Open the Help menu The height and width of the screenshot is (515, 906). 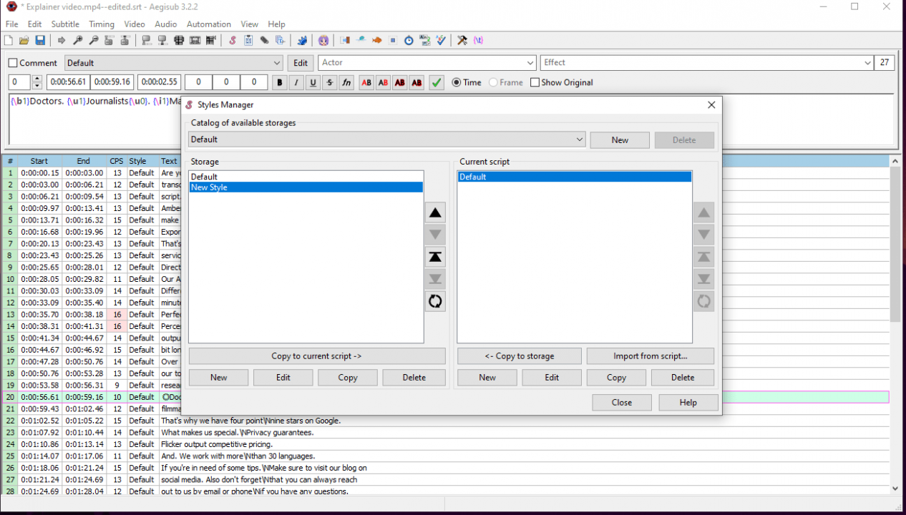click(x=276, y=24)
